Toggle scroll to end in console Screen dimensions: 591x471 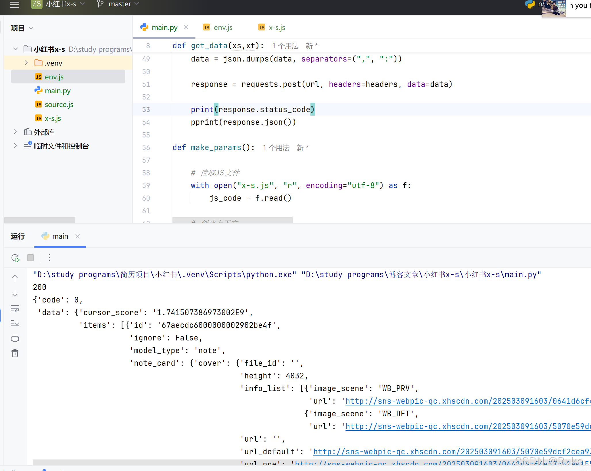click(x=15, y=323)
